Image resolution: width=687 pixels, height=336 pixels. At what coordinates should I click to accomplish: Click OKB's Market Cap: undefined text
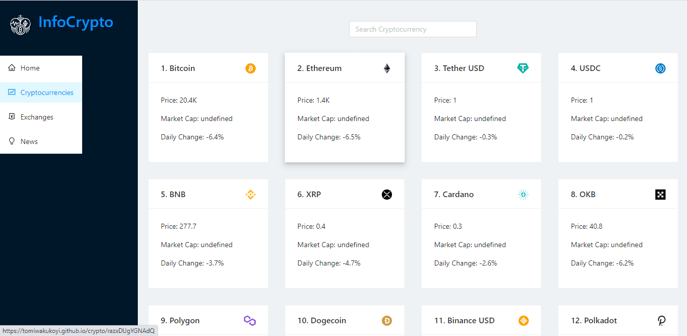pos(607,245)
